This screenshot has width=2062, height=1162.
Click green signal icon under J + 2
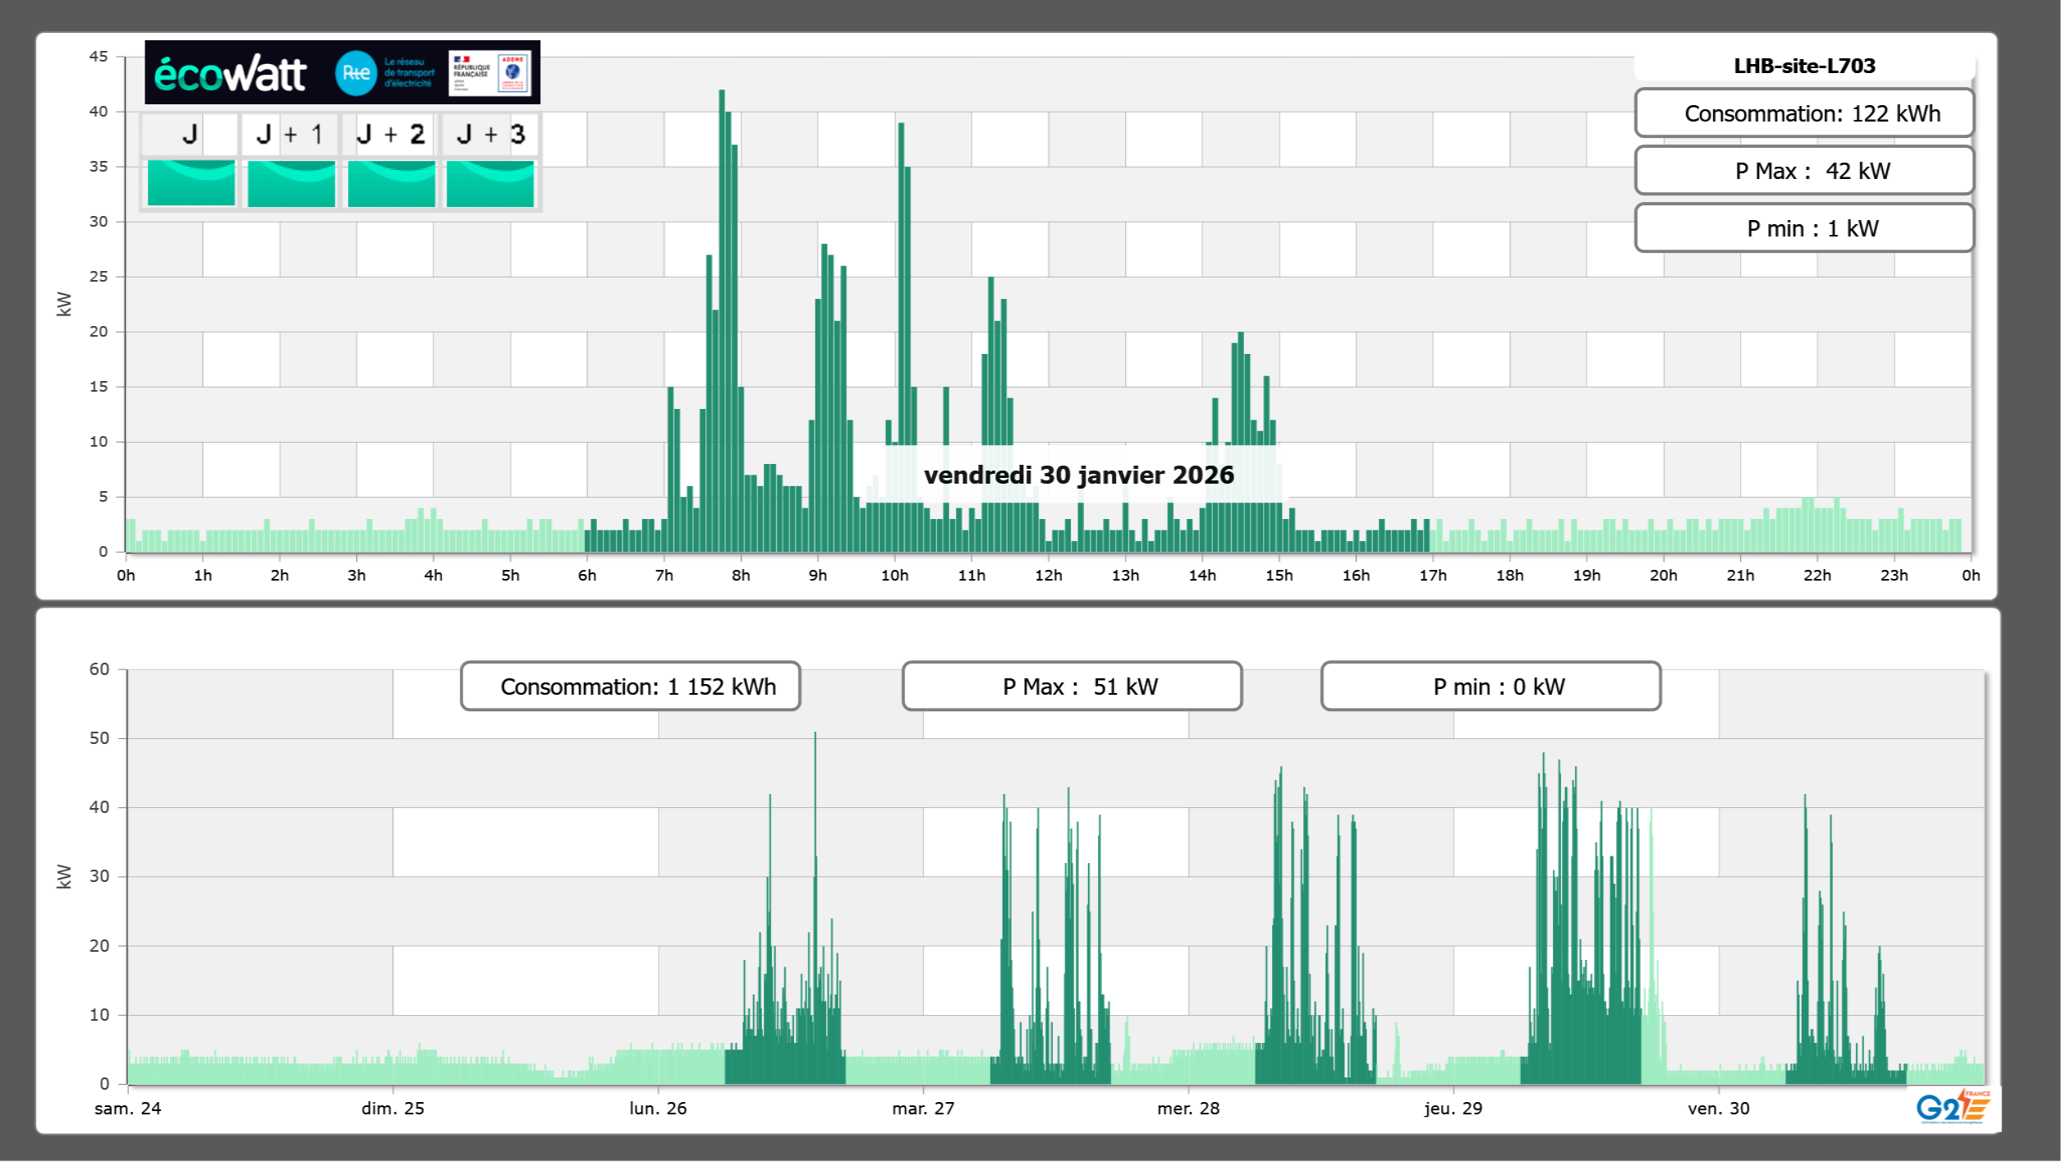[391, 183]
